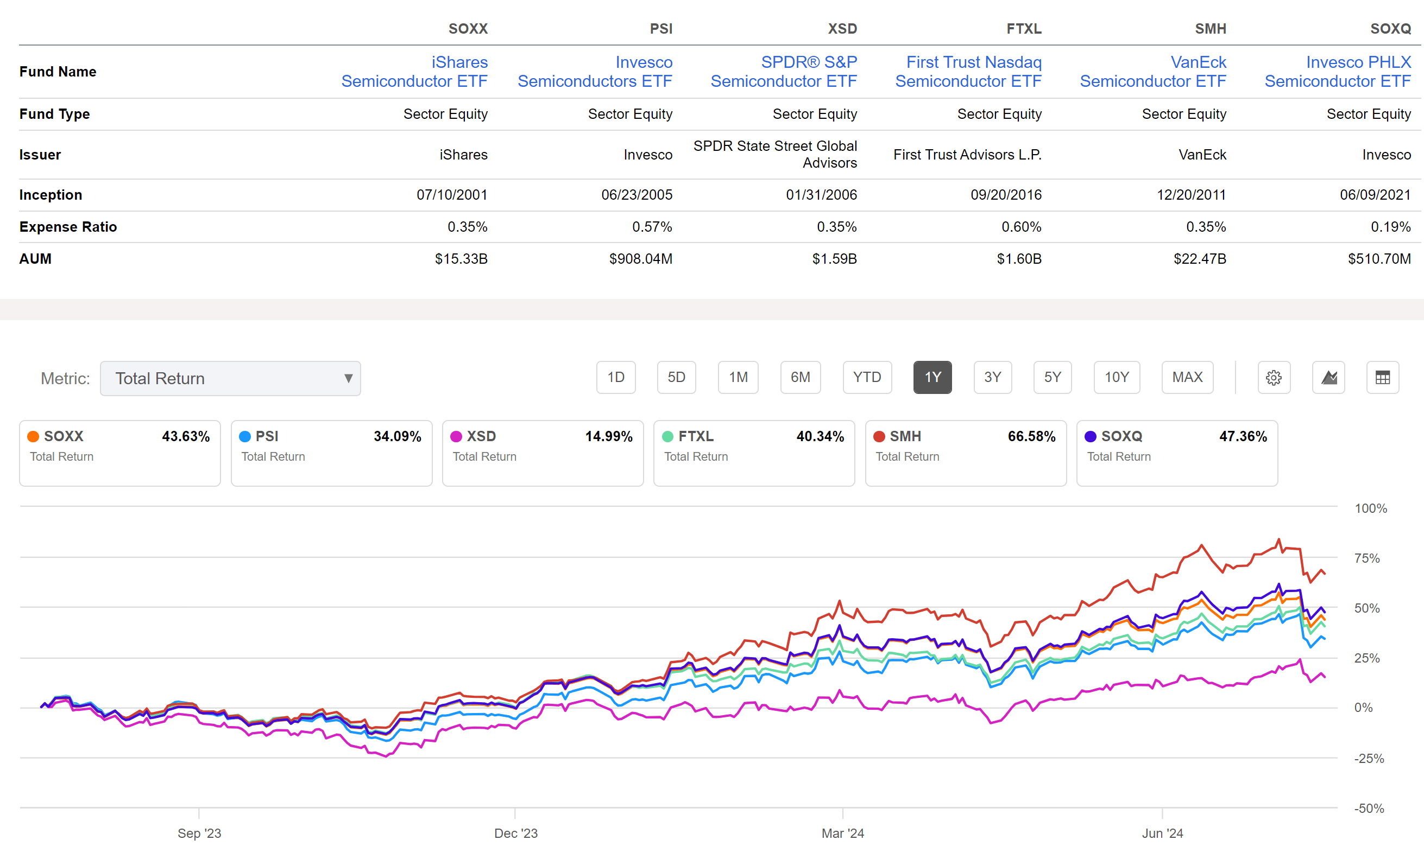Screen dimensions: 1424x859
Task: Click the PSI 34.09% summary card
Action: point(331,453)
